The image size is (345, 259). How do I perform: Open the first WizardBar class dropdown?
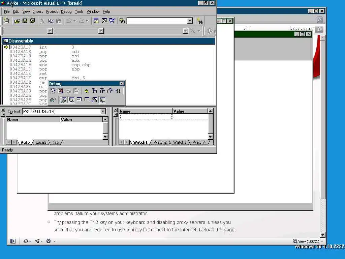(50, 31)
